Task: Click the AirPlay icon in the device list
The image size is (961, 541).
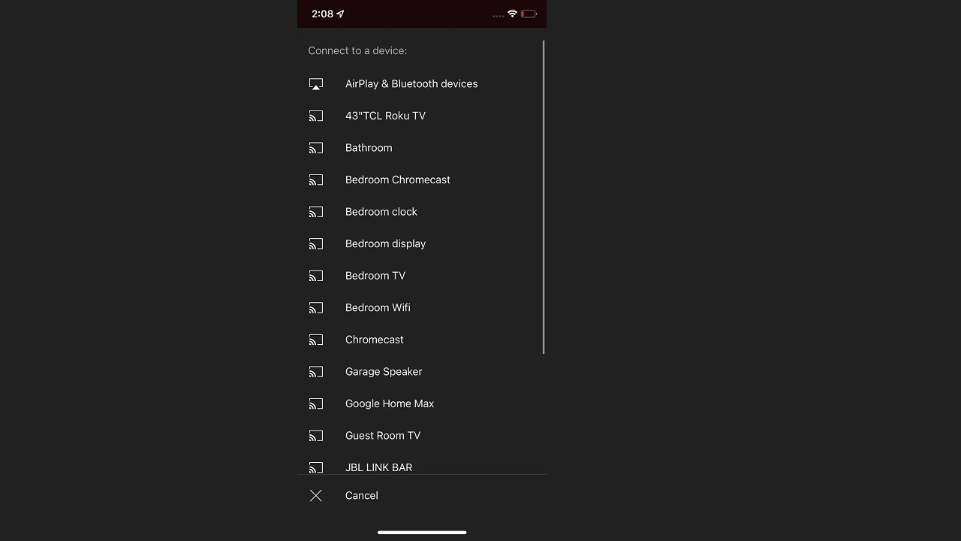Action: (x=316, y=84)
